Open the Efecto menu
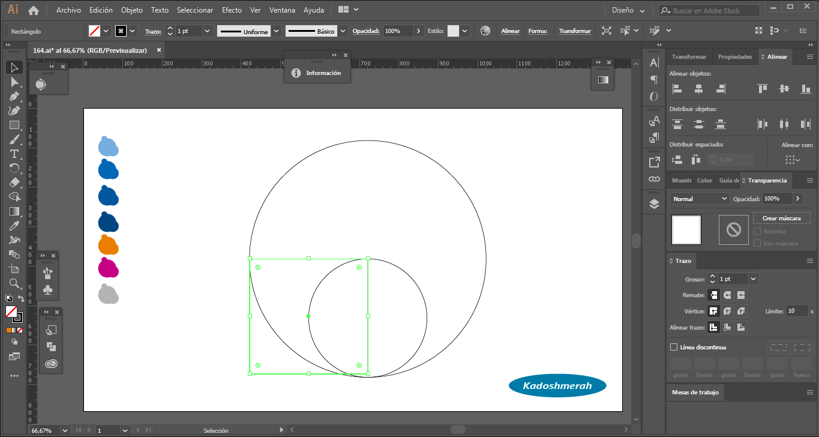The height and width of the screenshot is (437, 819). (232, 10)
